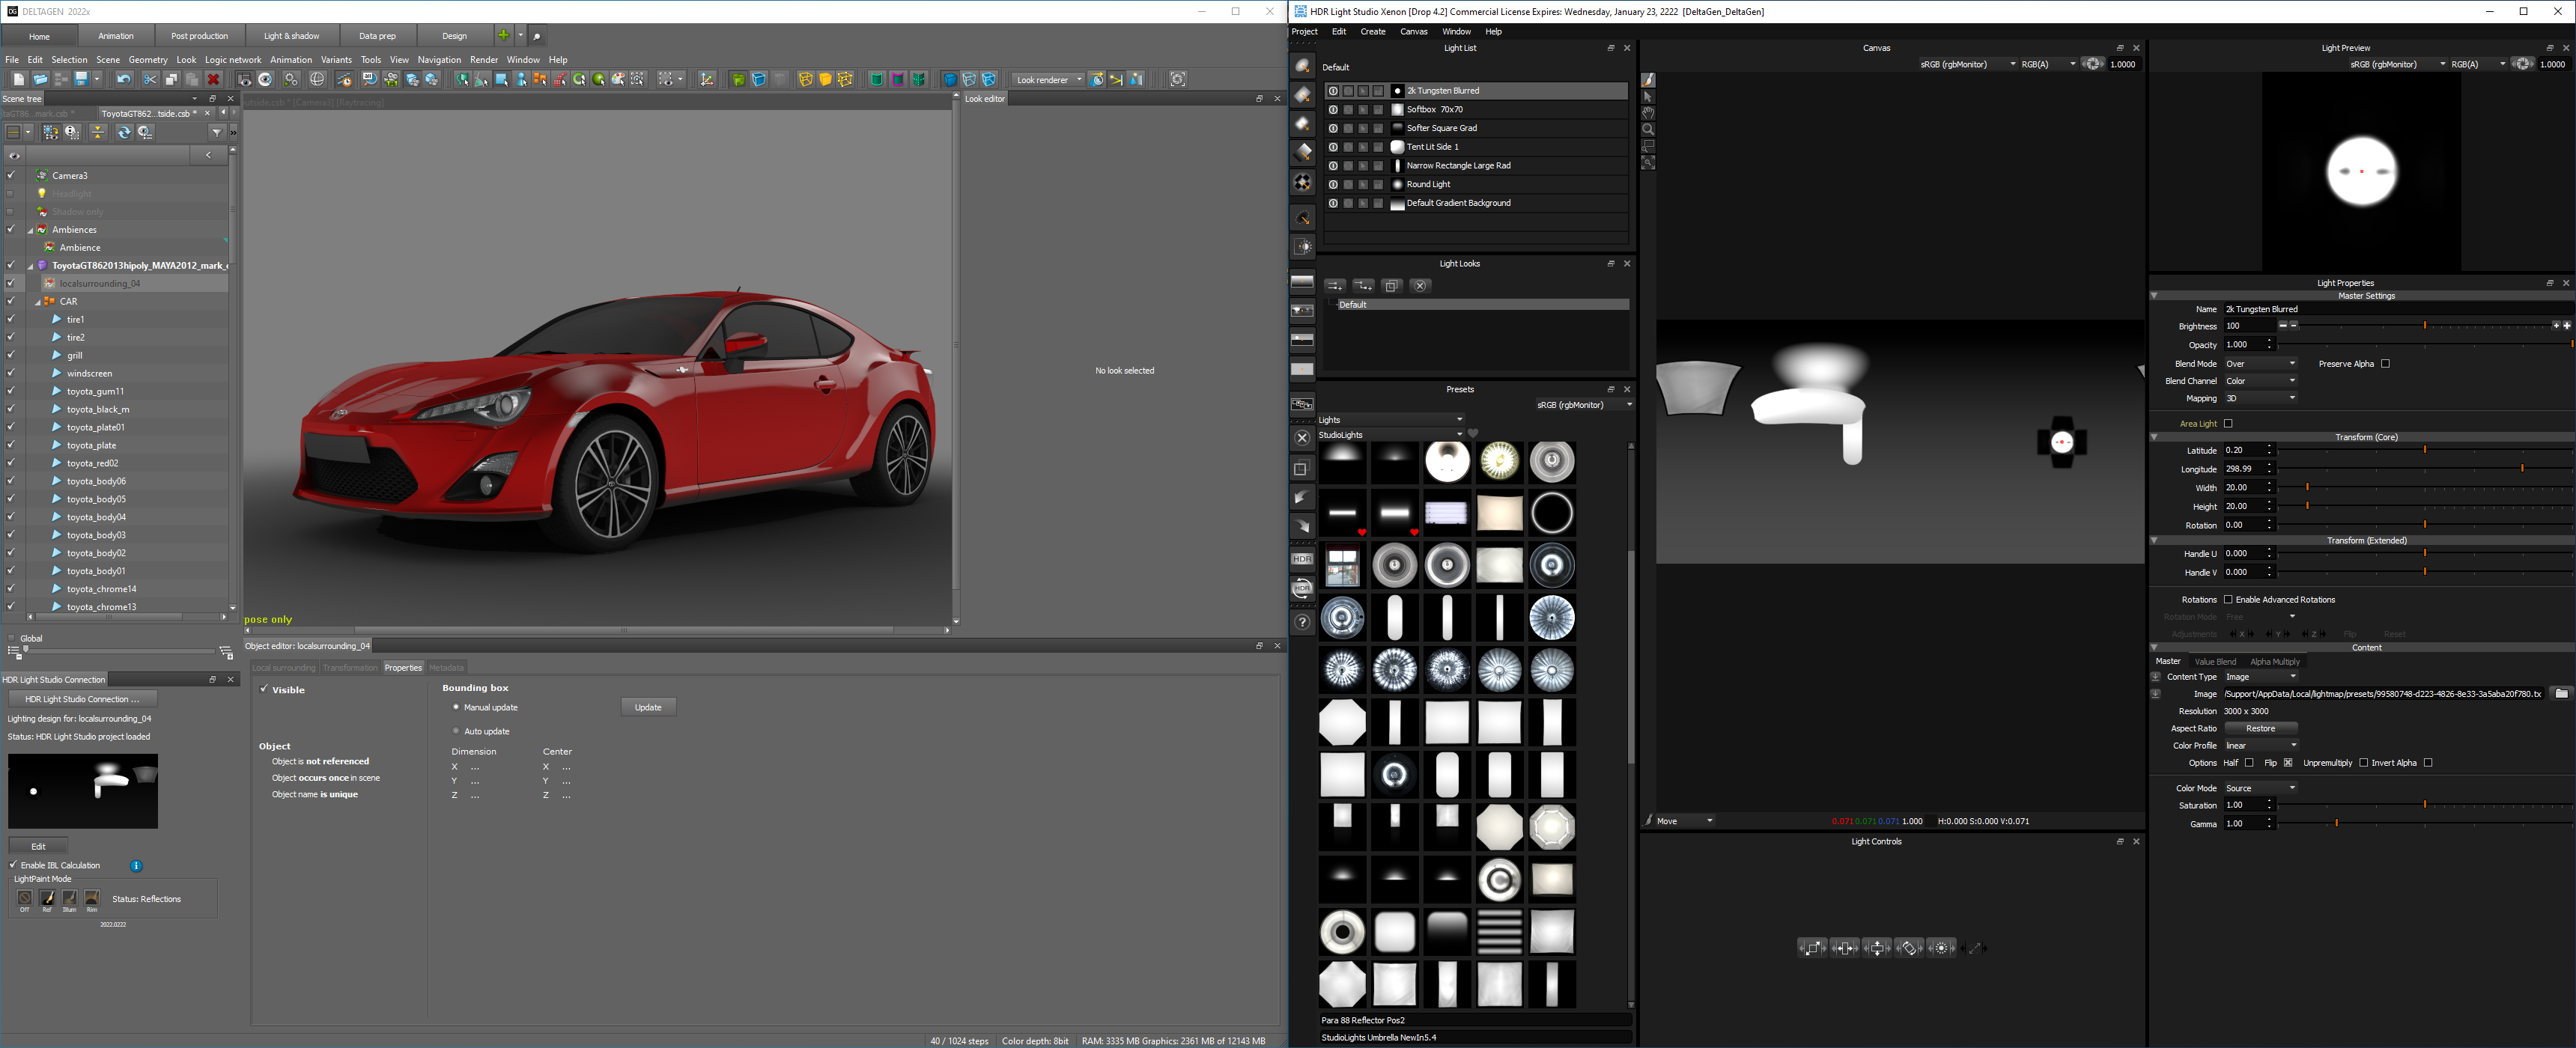Switch to the Data prep tab
The image size is (2576, 1048).
click(x=377, y=36)
